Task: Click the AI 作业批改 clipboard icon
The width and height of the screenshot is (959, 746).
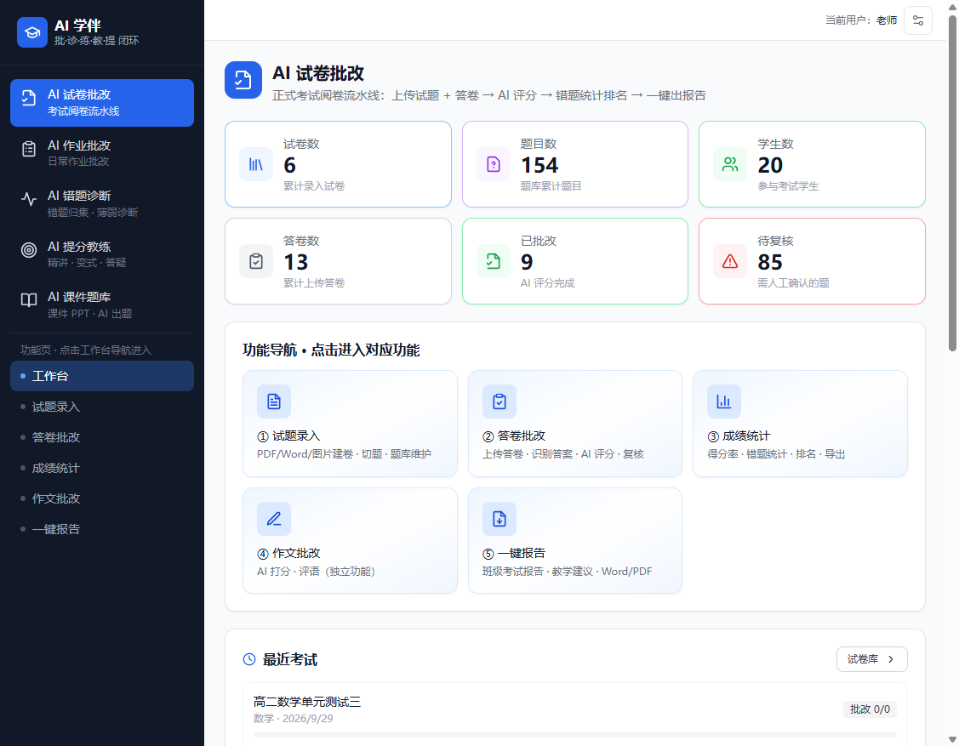Action: (x=29, y=149)
